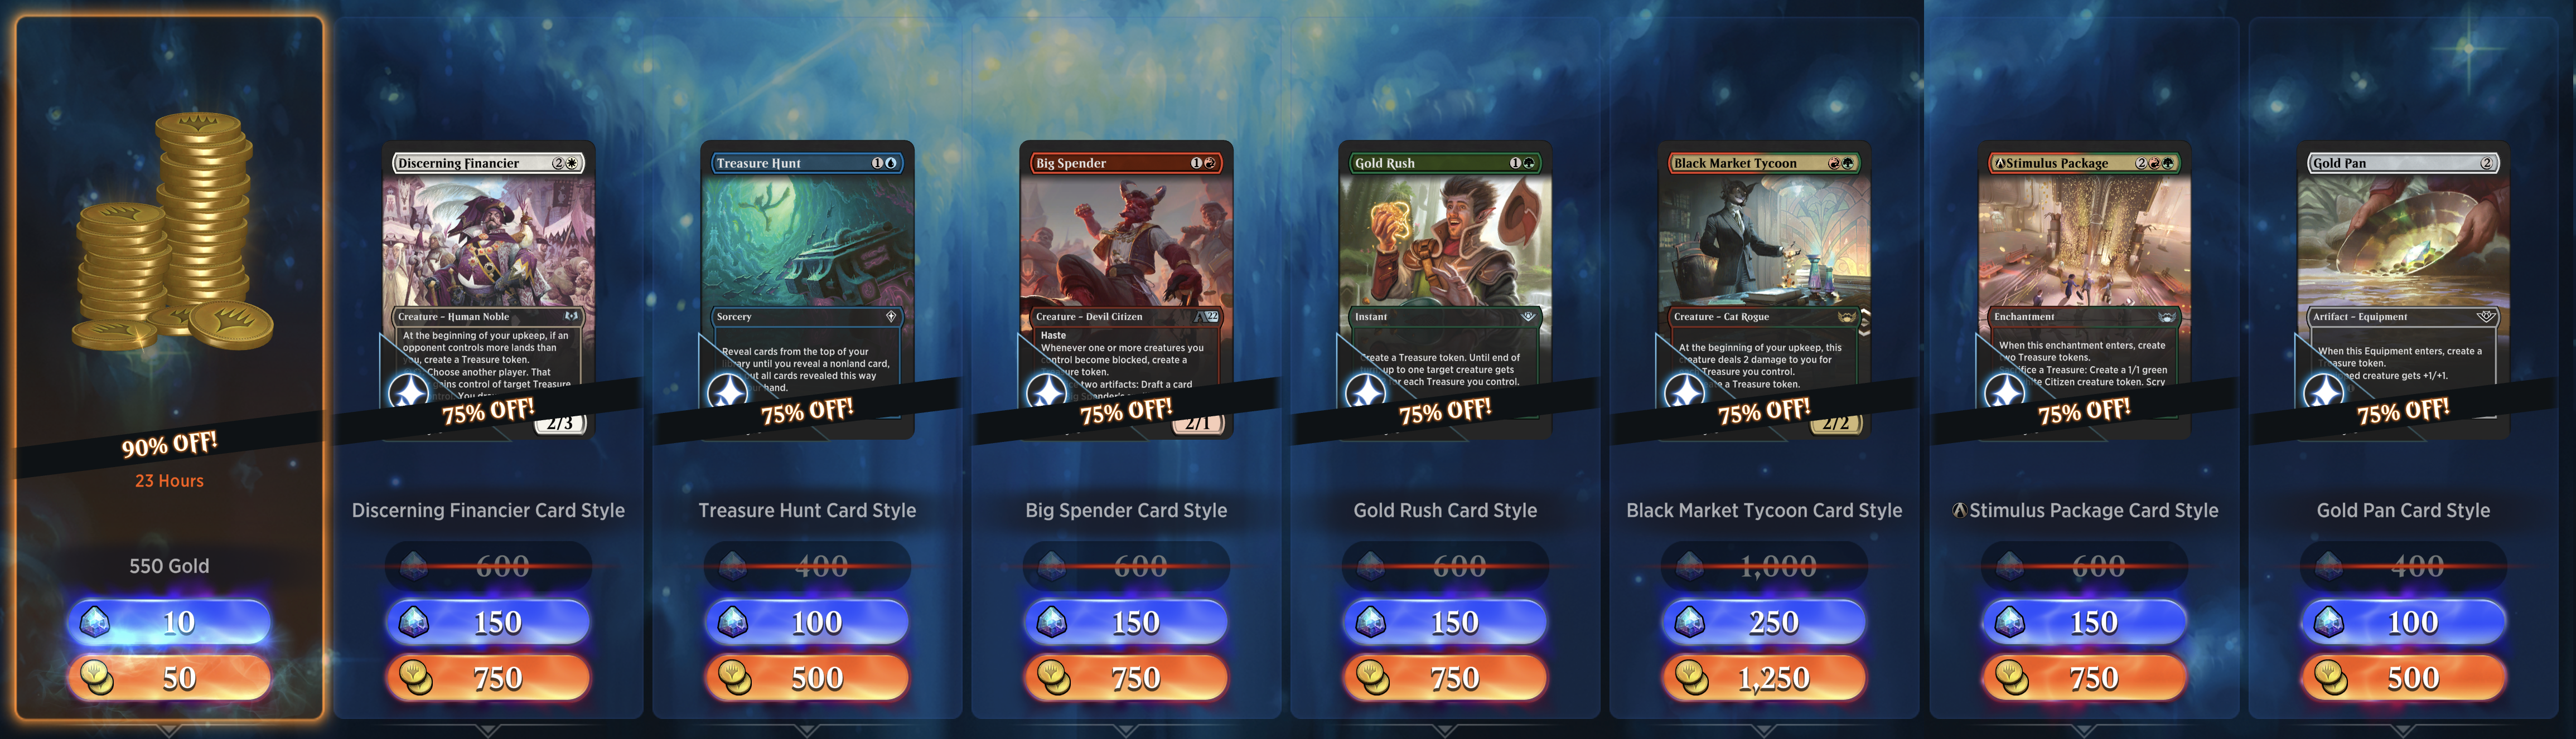Click star badge on Black Market Tycoon card

click(x=1684, y=391)
